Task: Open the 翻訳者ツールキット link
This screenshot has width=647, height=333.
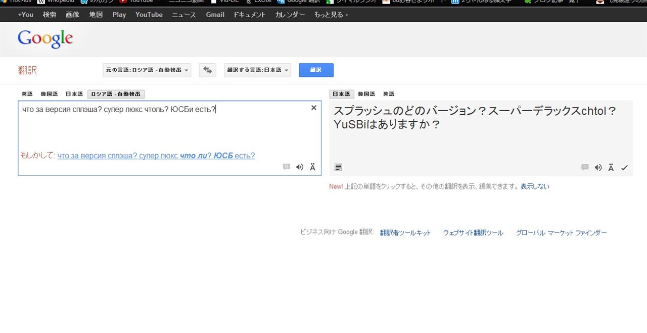Action: click(405, 233)
